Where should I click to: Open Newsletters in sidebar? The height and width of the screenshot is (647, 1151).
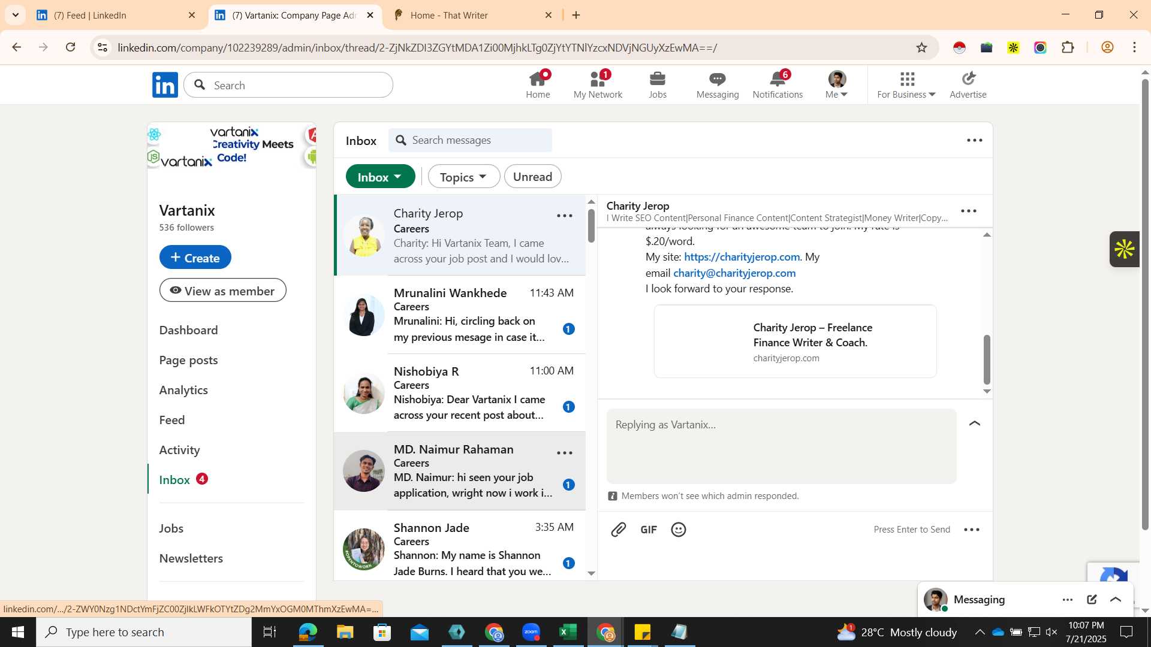191,558
